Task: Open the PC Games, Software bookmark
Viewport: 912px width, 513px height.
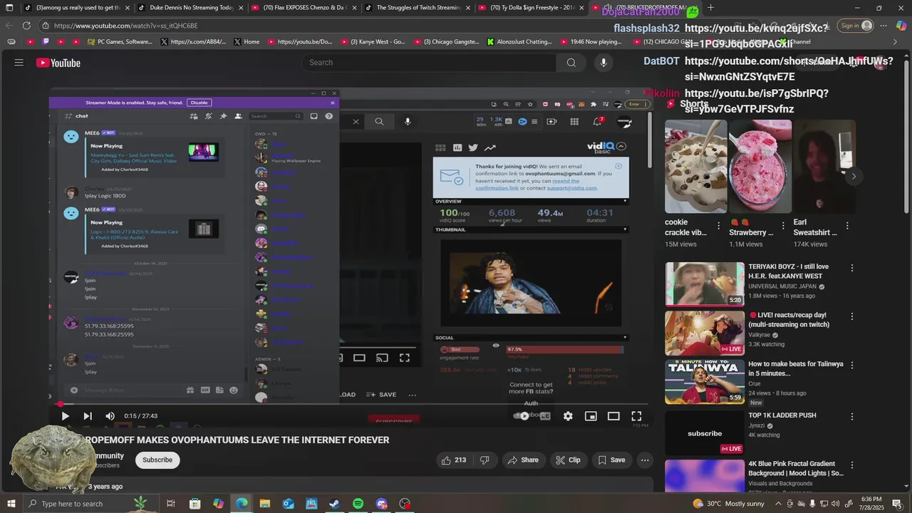Action: click(120, 42)
